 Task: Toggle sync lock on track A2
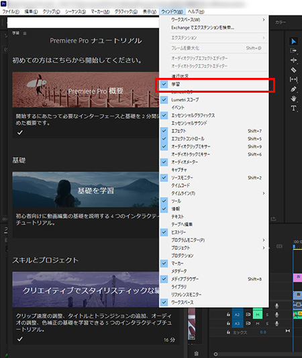pos(248,314)
